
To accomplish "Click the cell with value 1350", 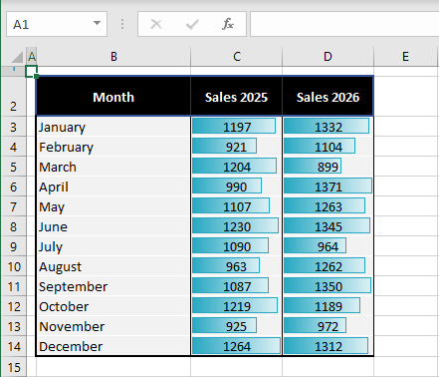I will (x=328, y=286).
